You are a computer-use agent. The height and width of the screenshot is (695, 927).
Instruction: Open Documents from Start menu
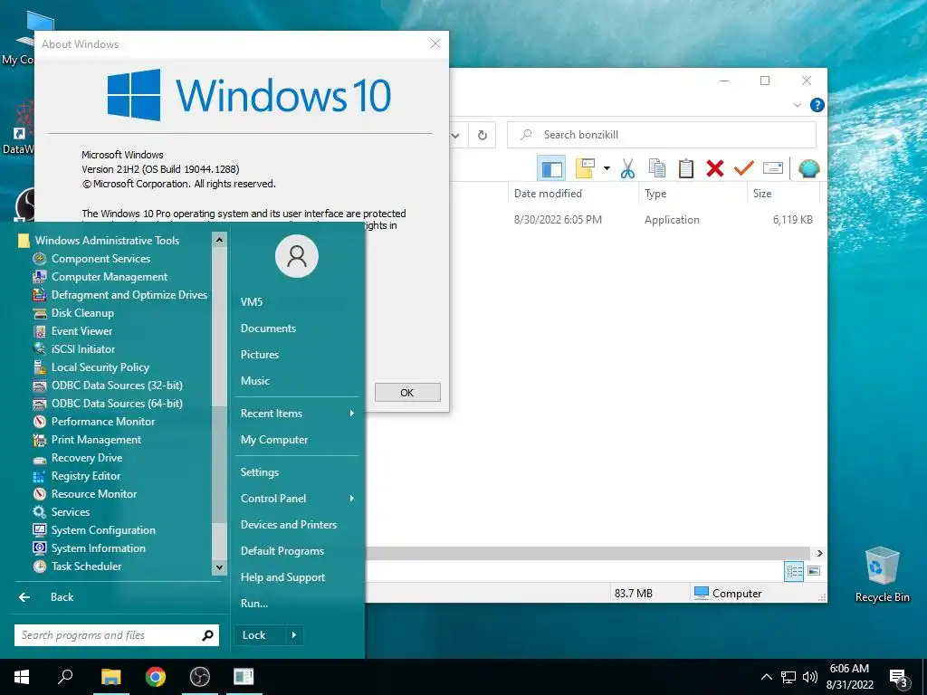[268, 328]
